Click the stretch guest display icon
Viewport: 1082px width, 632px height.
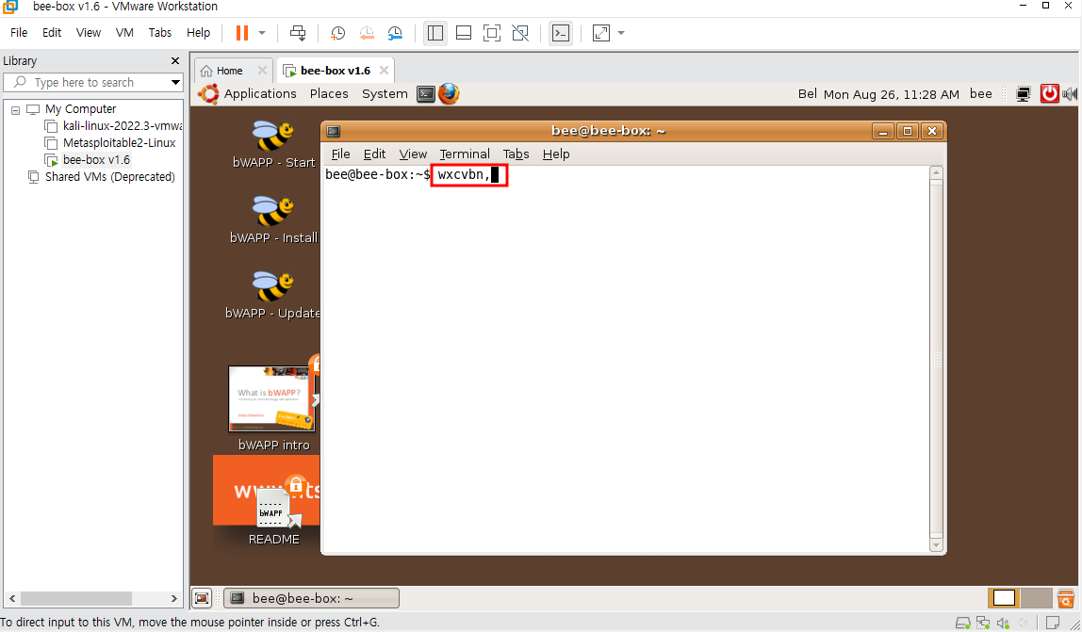(601, 33)
